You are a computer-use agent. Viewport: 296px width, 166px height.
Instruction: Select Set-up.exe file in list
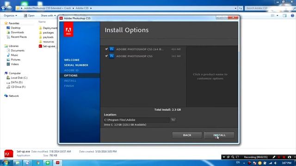coord(47,46)
